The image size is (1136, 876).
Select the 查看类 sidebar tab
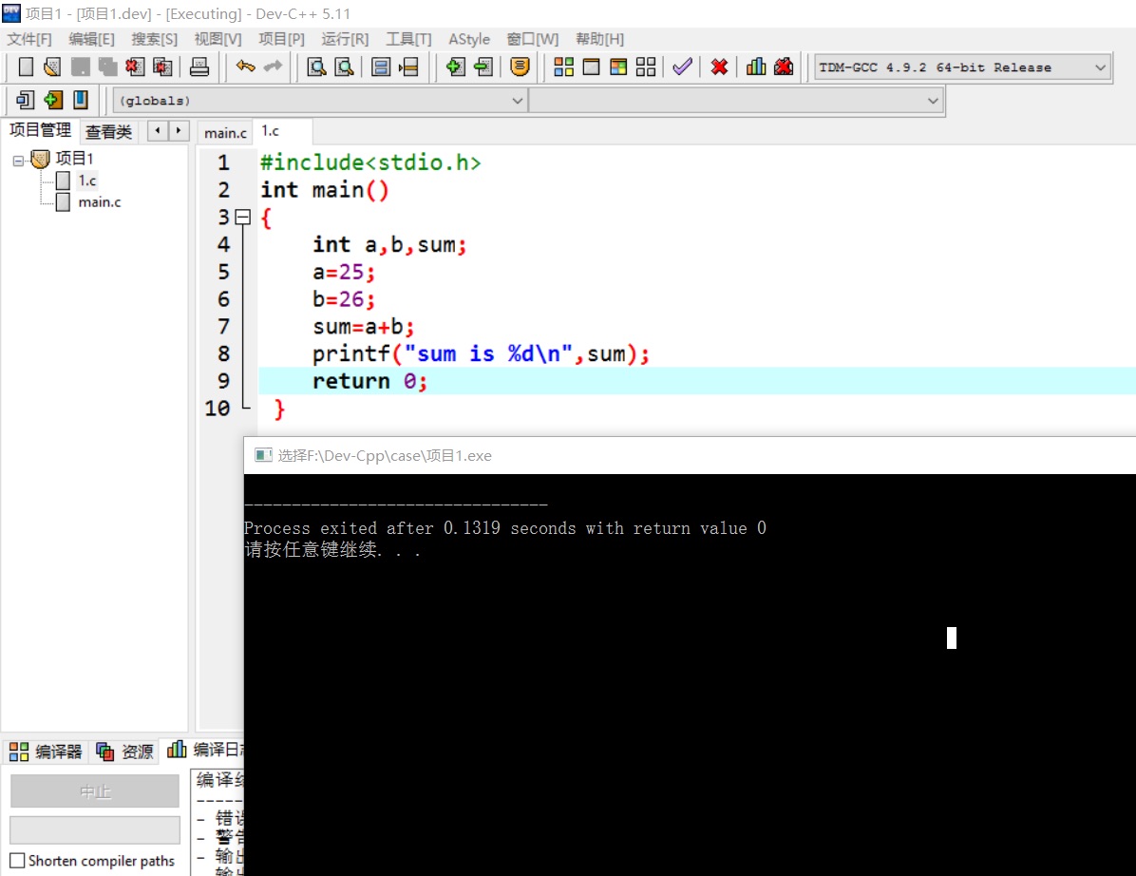click(108, 132)
